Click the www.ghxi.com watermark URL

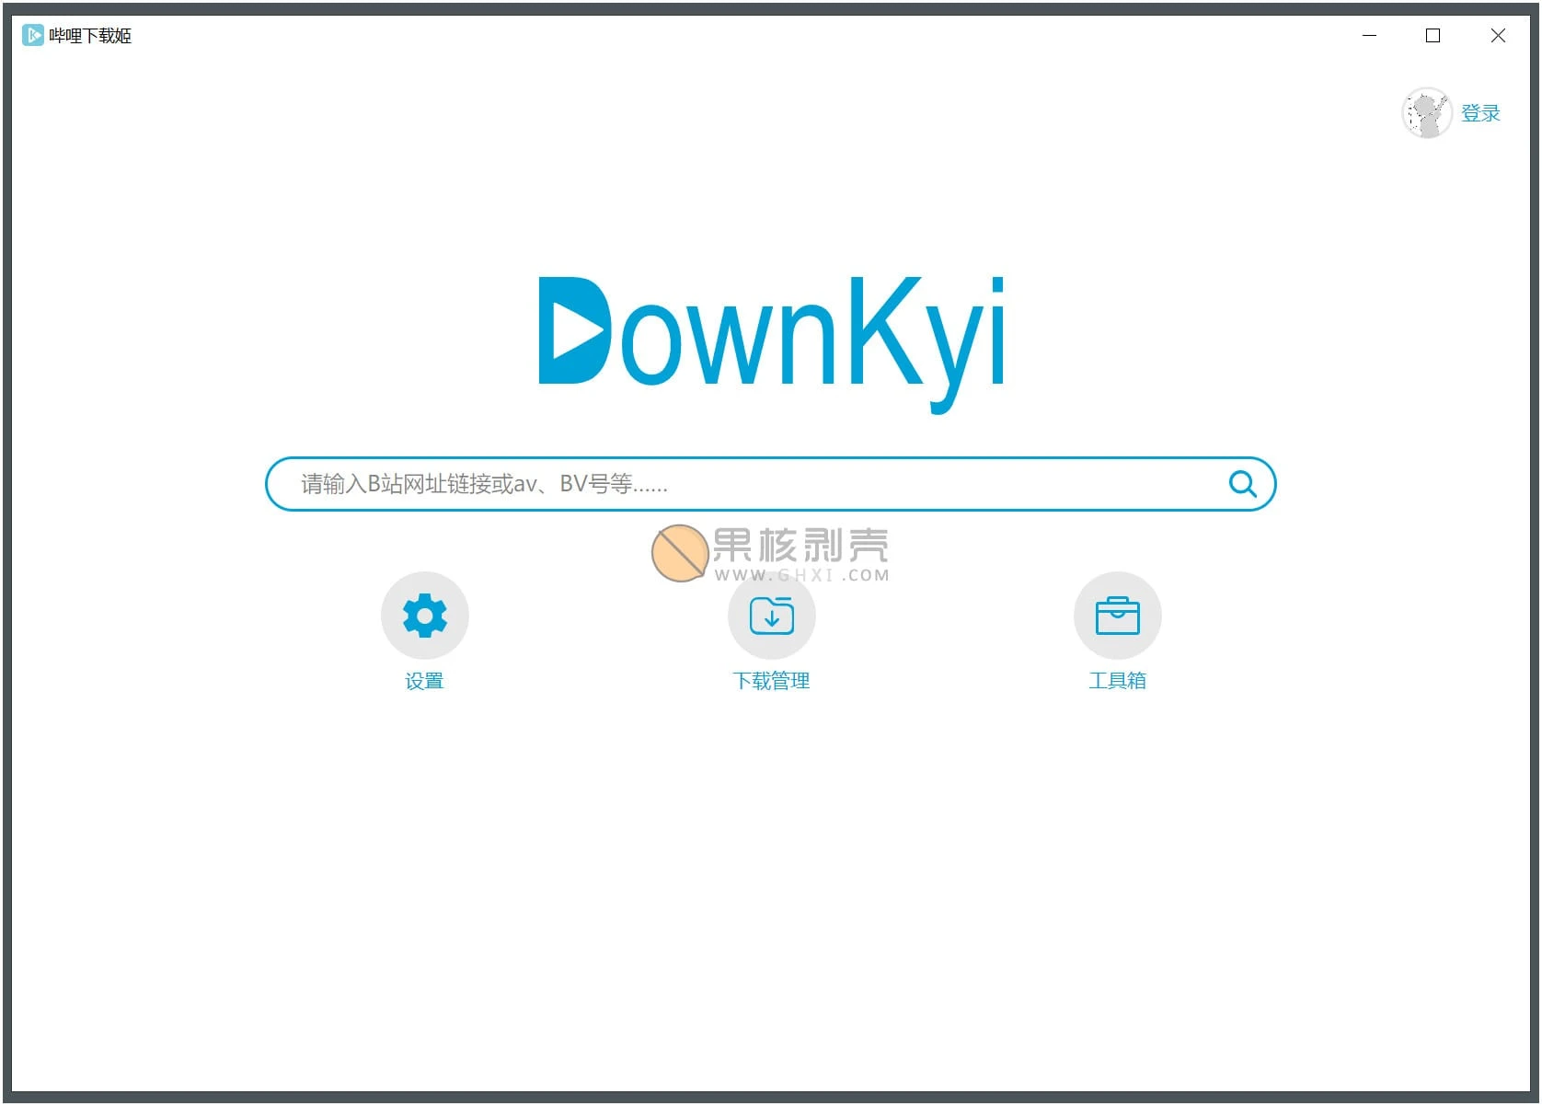[801, 576]
